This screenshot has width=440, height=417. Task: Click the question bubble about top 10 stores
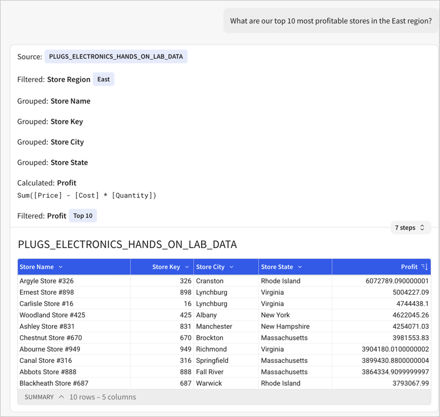click(x=331, y=20)
